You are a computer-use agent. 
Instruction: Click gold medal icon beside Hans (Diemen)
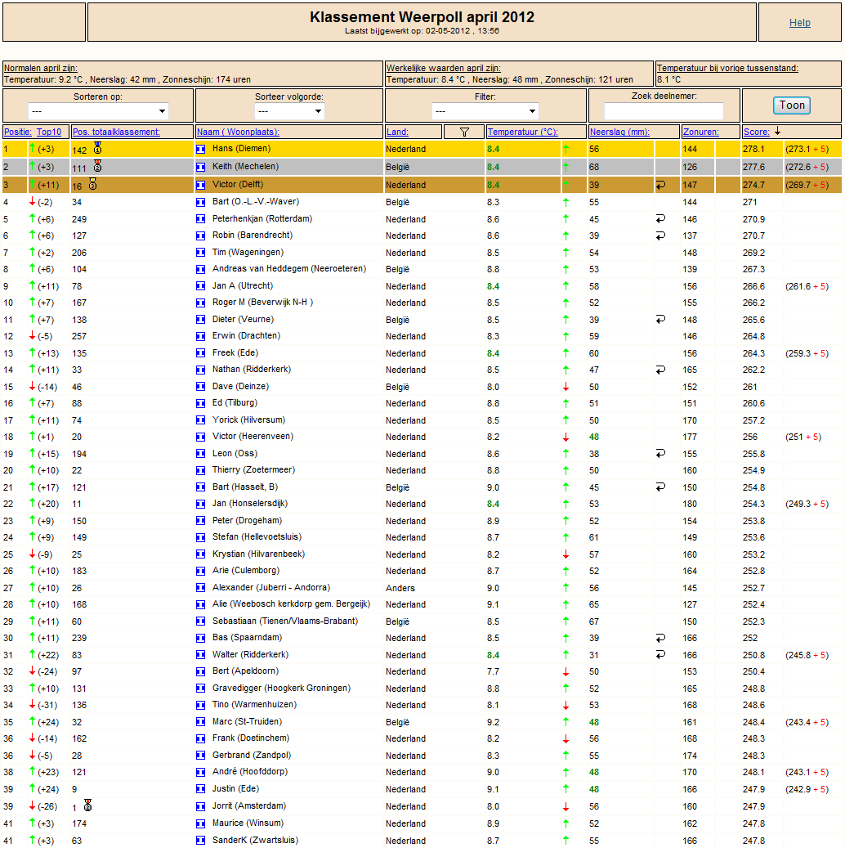tap(98, 148)
